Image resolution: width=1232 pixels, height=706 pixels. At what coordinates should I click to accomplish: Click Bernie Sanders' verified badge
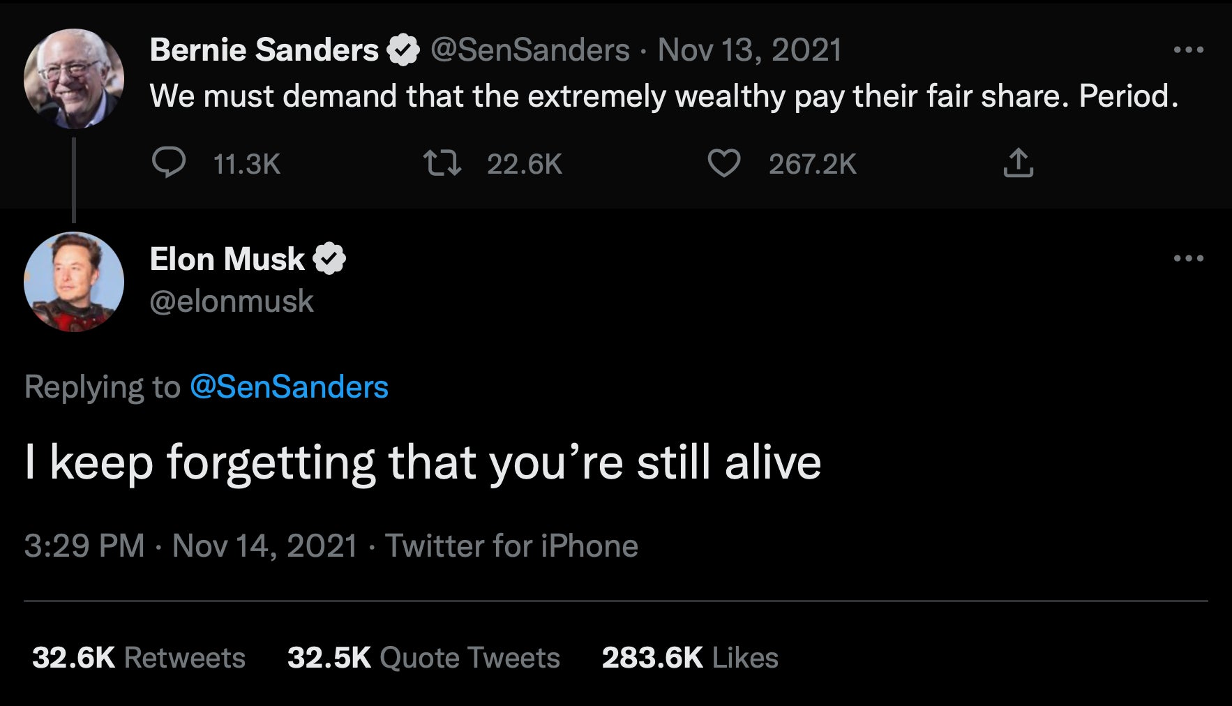click(x=403, y=50)
